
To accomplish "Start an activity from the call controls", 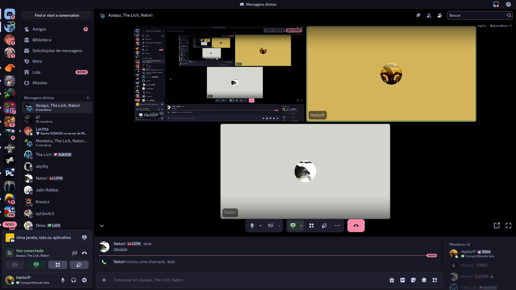I will pos(311,226).
